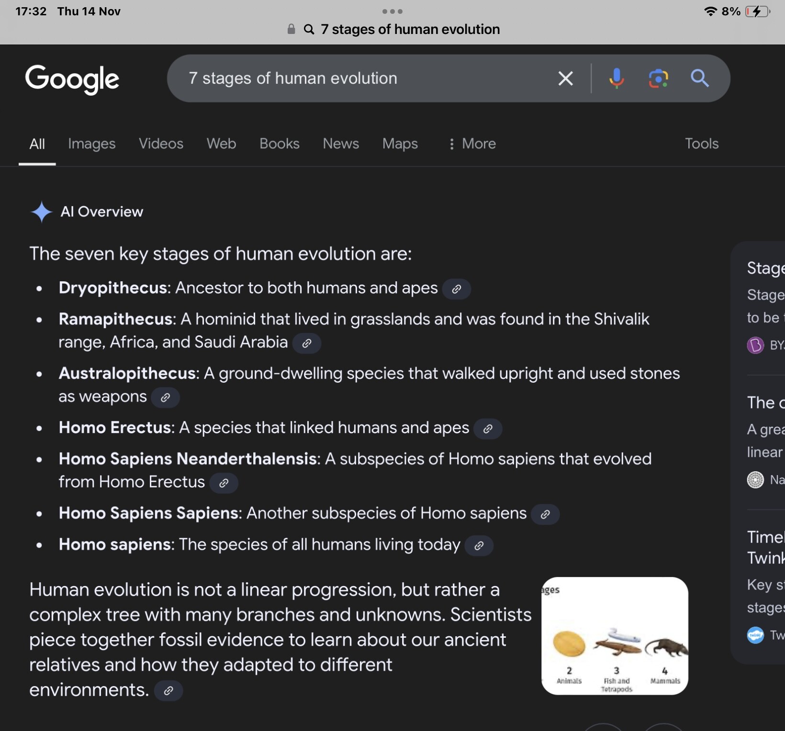Viewport: 785px width, 731px height.
Task: Open the Google logo homepage
Action: pos(72,79)
